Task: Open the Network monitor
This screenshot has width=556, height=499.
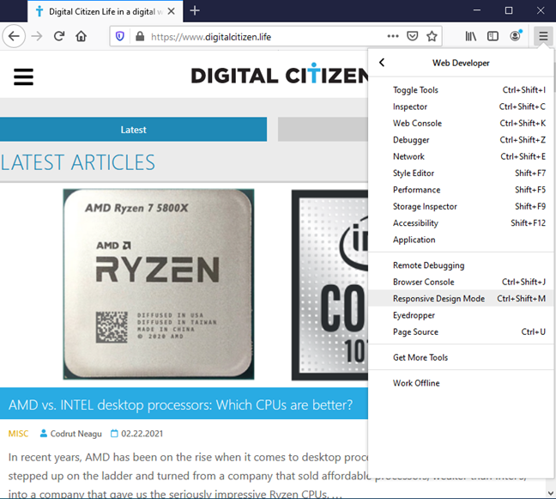Action: tap(461, 156)
